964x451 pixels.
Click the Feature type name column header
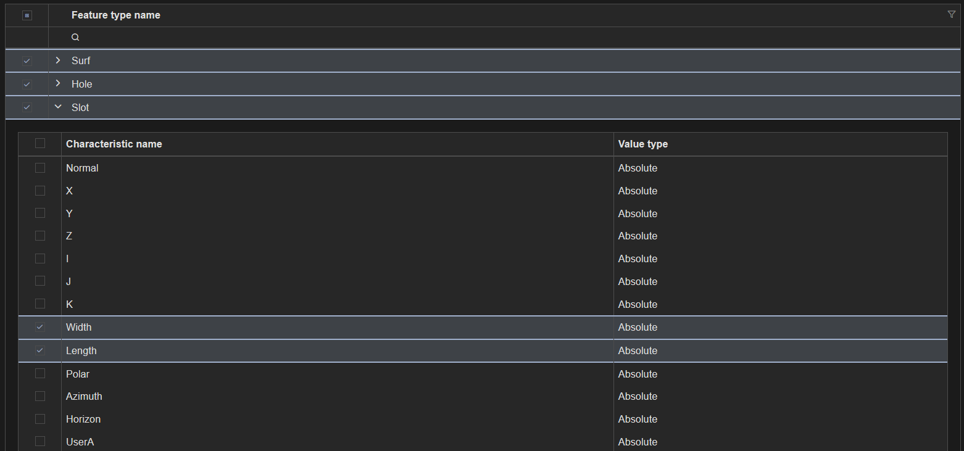[116, 15]
